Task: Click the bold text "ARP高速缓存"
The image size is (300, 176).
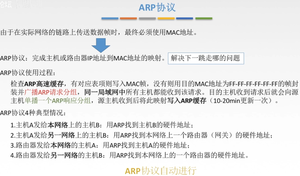Action: (x=44, y=84)
